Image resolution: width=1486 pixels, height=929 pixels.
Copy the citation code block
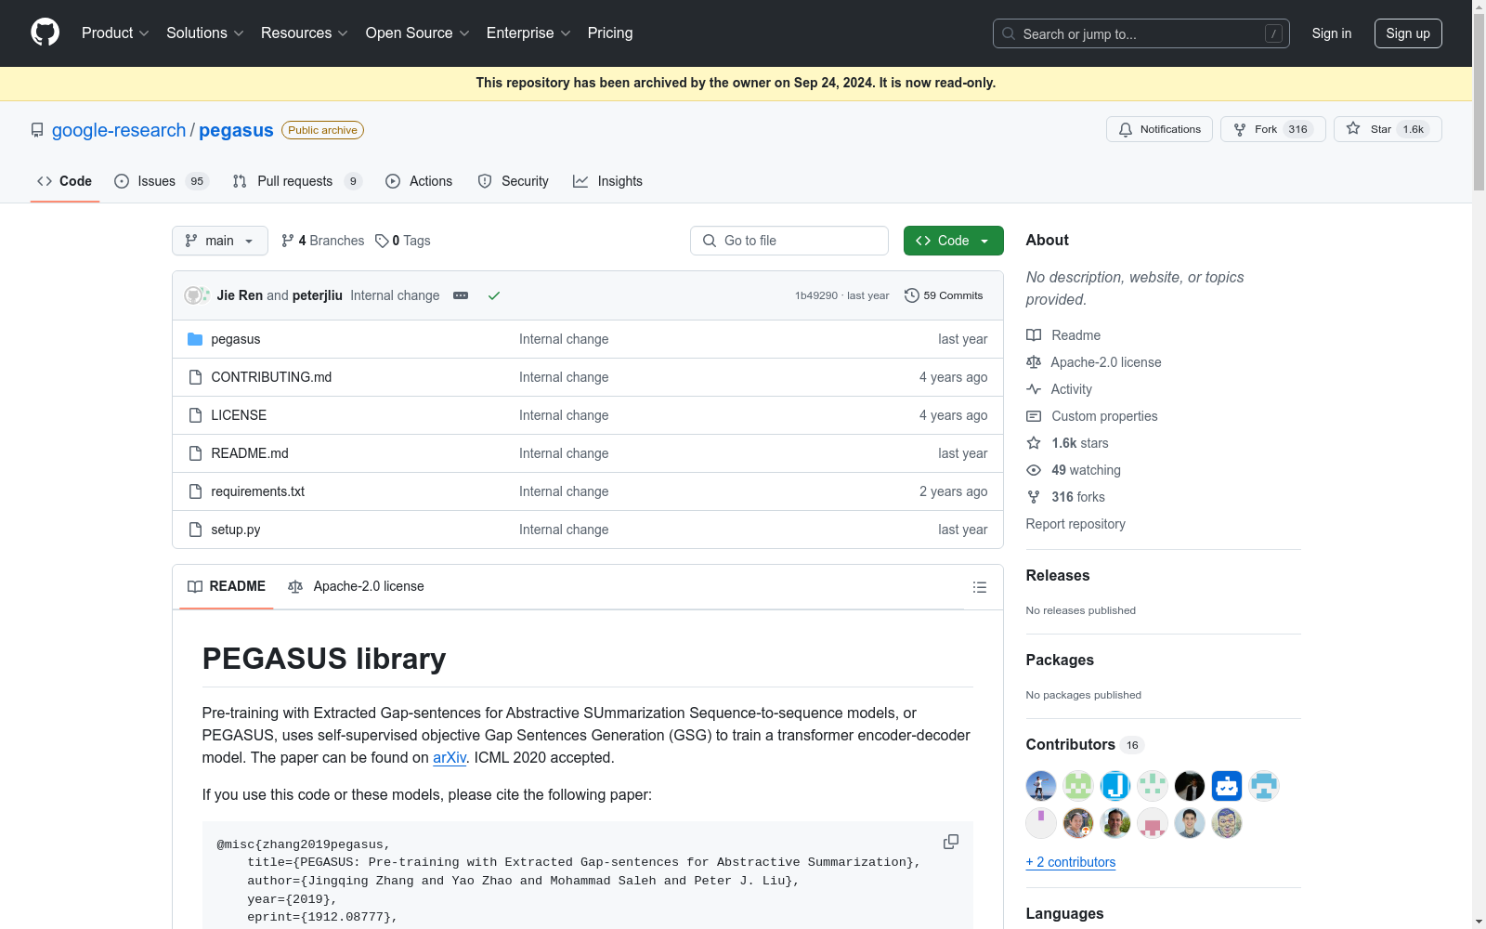click(950, 842)
